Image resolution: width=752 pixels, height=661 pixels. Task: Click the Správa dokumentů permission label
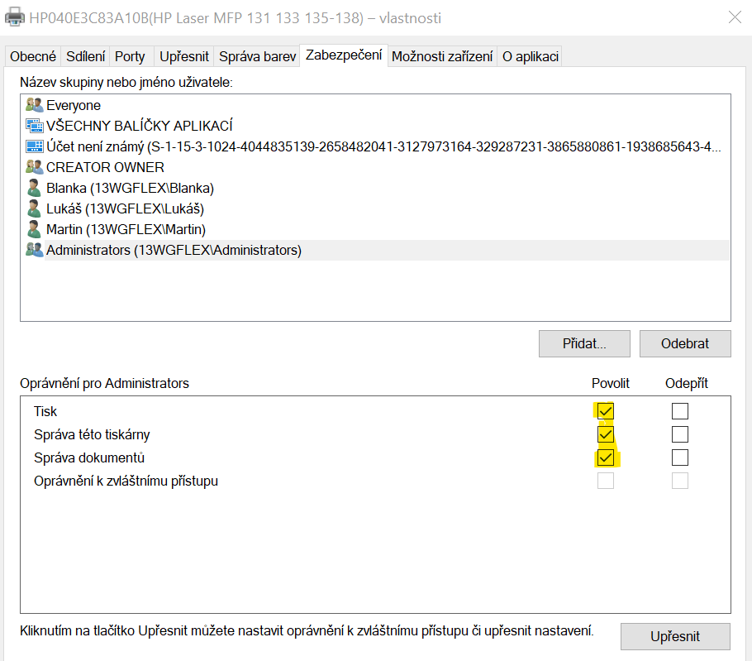(x=88, y=457)
